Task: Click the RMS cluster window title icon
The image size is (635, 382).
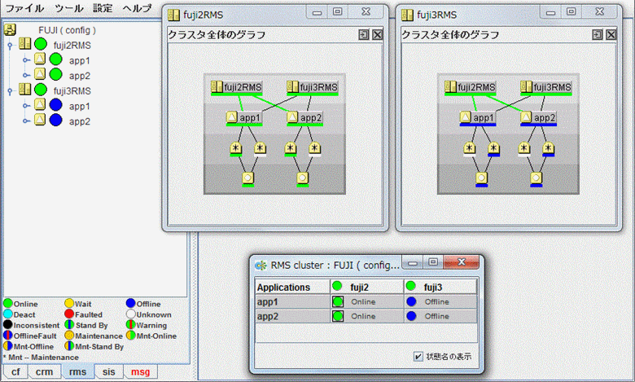Action: pos(261,266)
